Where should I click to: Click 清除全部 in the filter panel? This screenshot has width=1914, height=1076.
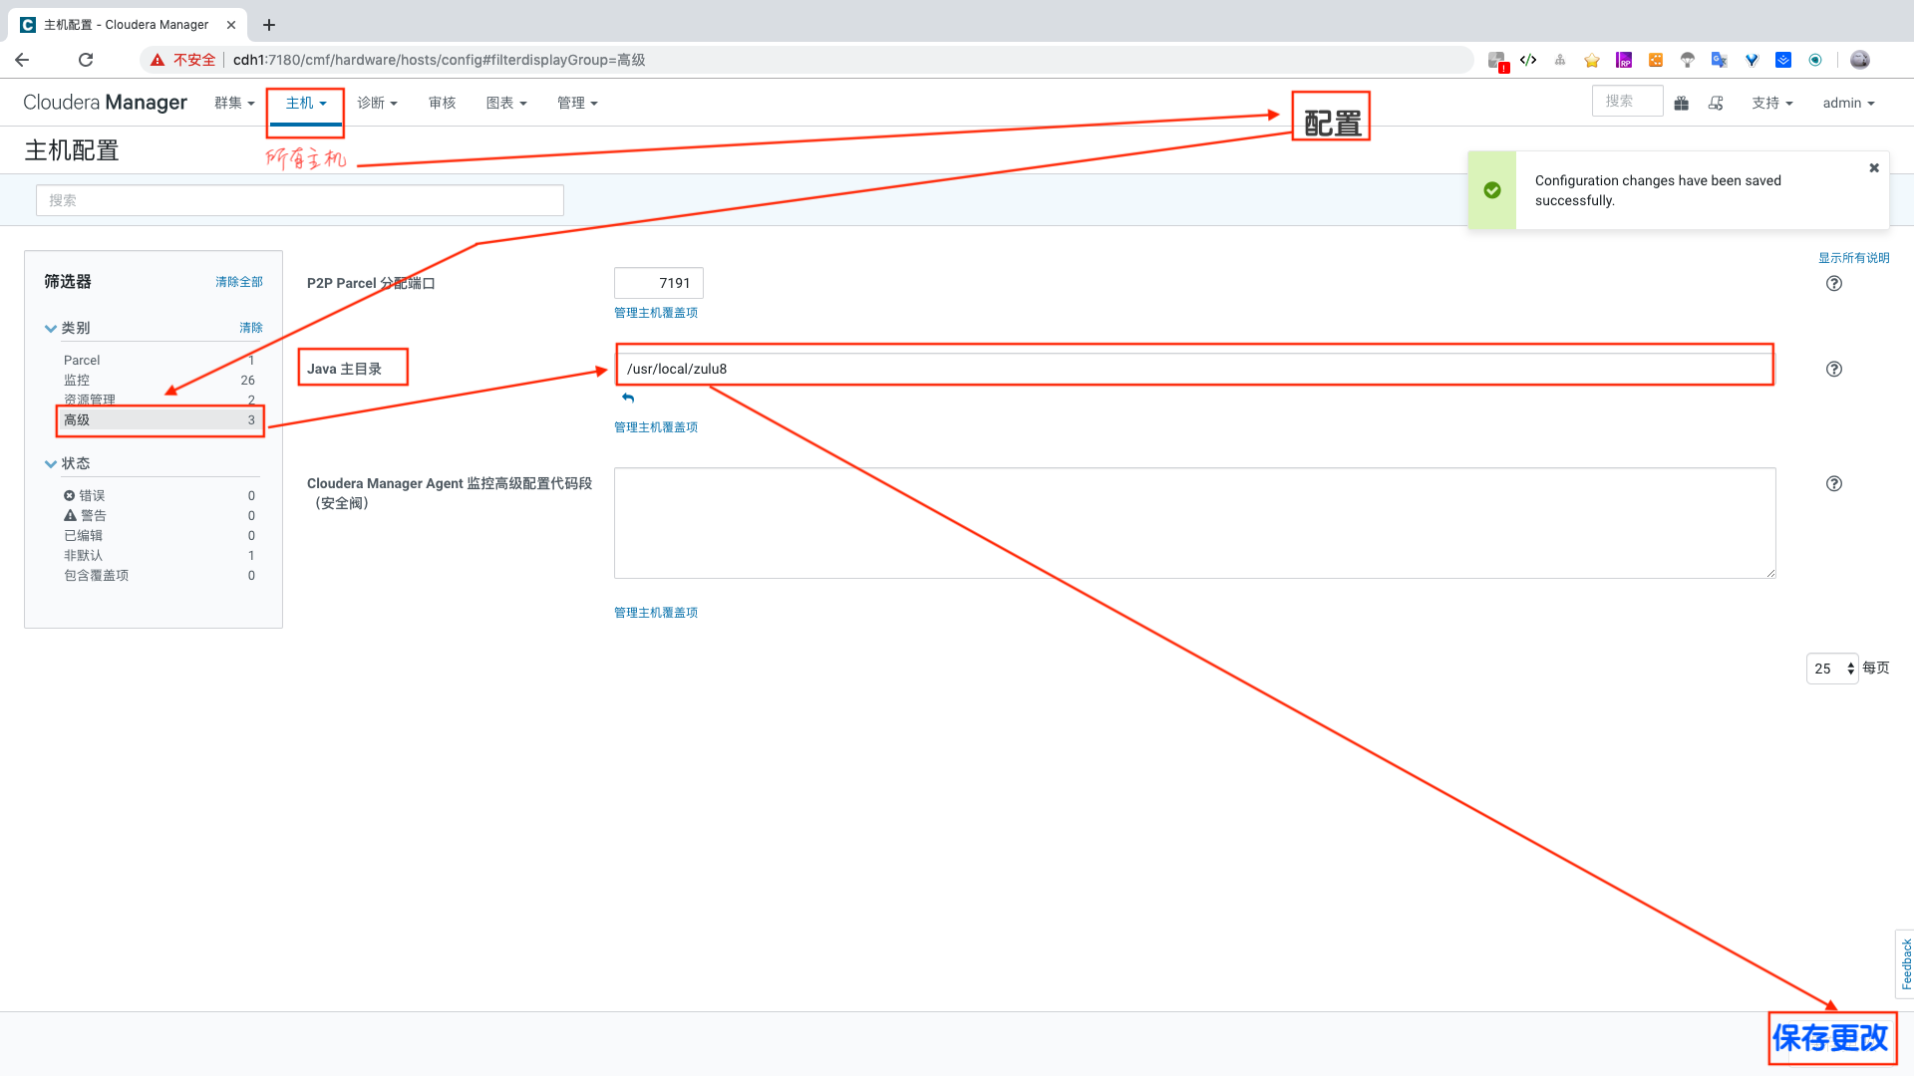click(239, 282)
